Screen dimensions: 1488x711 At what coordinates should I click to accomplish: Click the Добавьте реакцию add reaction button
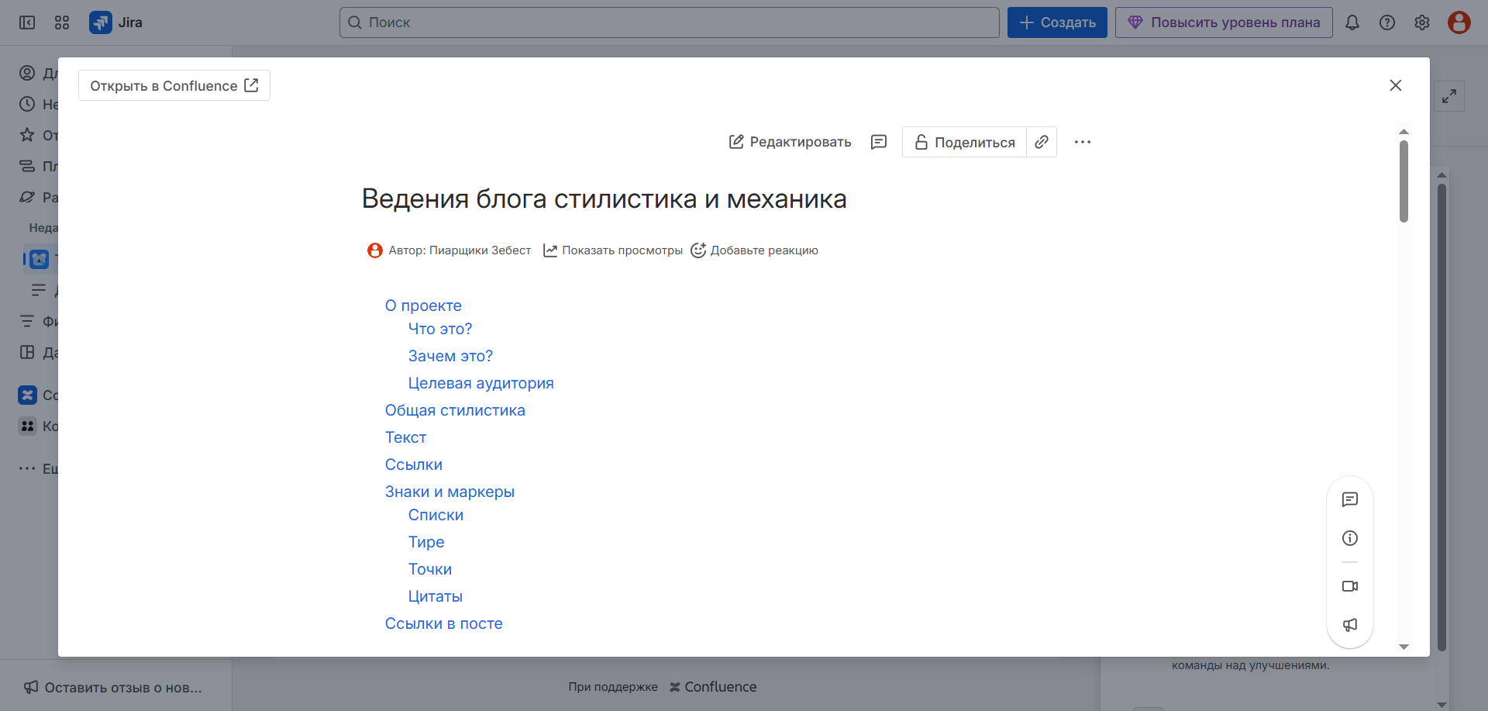(x=755, y=250)
